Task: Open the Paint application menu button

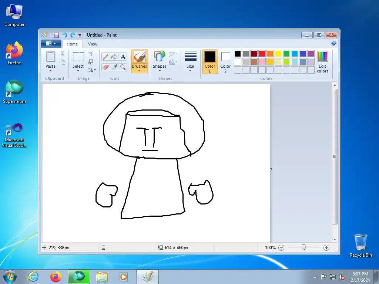Action: point(51,44)
